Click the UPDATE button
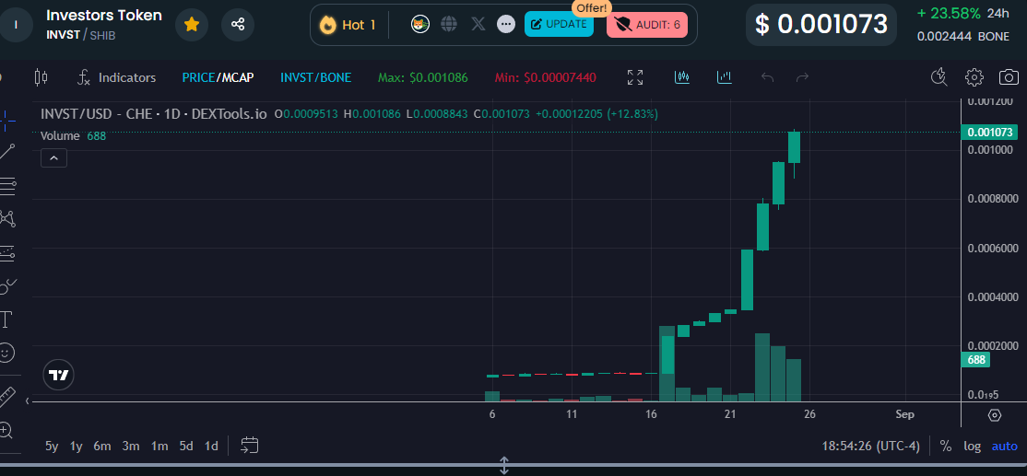The width and height of the screenshot is (1027, 476). [559, 24]
